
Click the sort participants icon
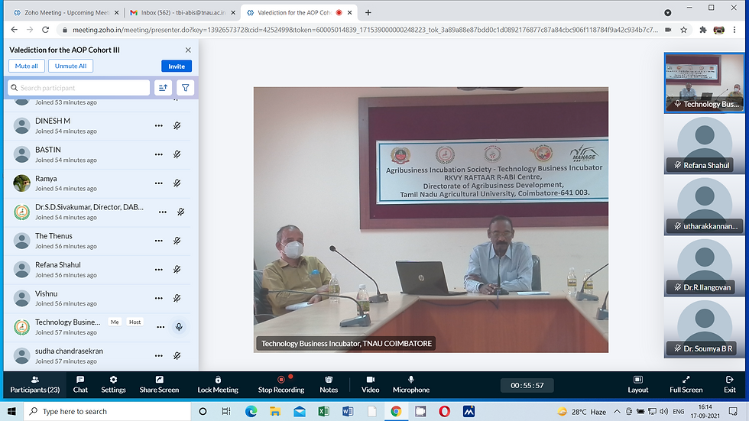tap(163, 88)
